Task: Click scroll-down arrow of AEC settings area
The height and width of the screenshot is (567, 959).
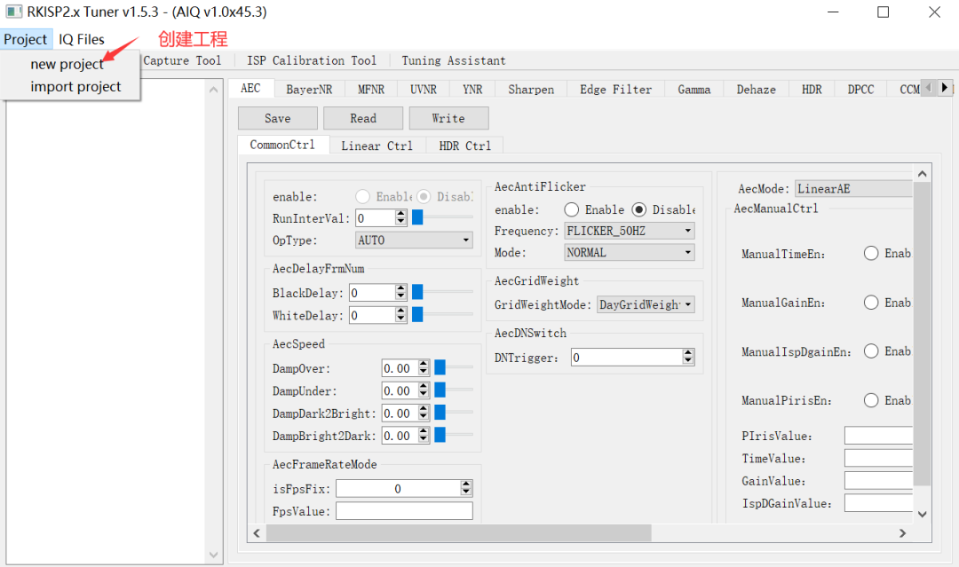Action: click(x=923, y=515)
